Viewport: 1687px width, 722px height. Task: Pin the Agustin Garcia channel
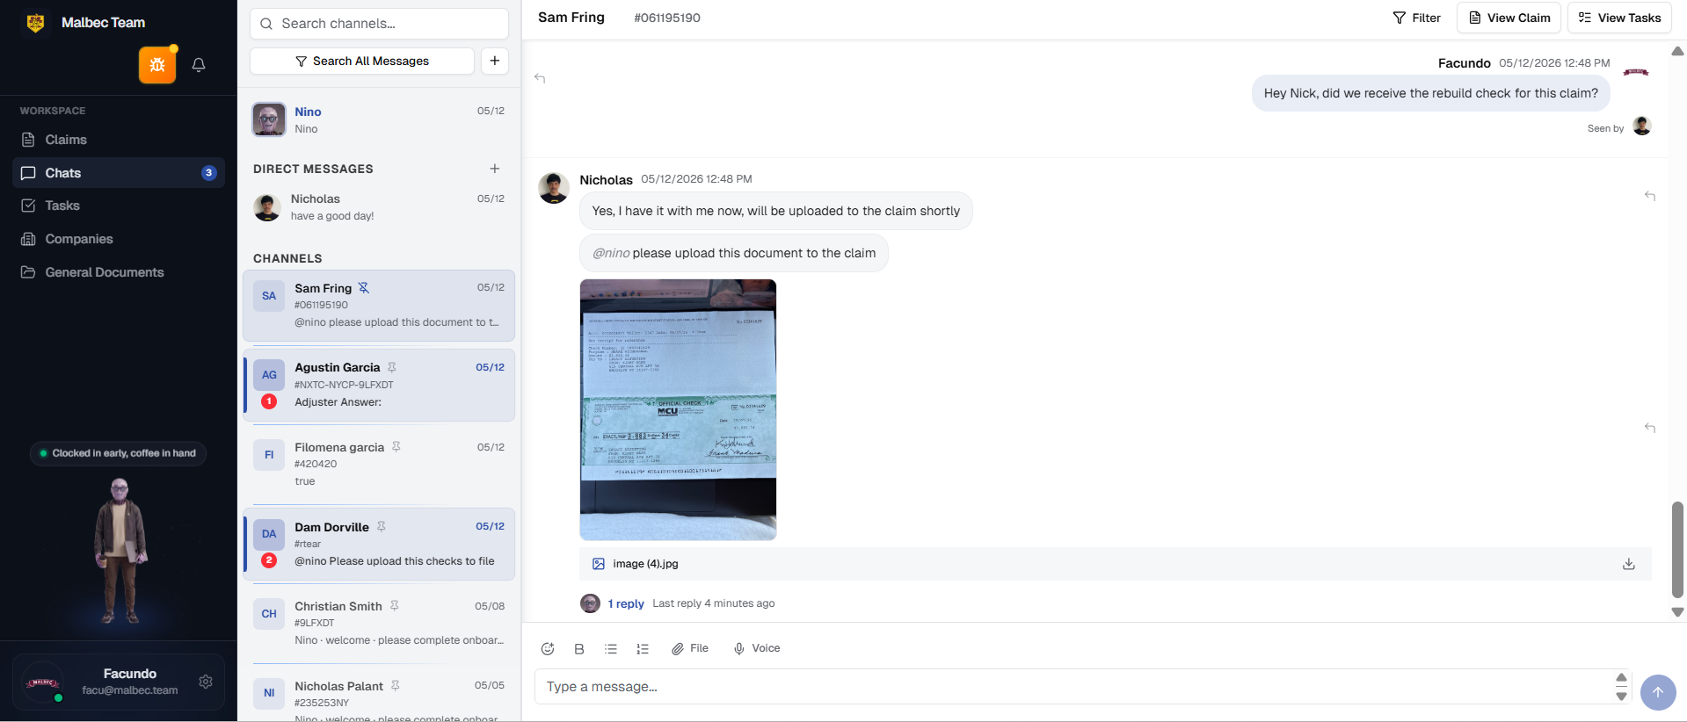(392, 367)
